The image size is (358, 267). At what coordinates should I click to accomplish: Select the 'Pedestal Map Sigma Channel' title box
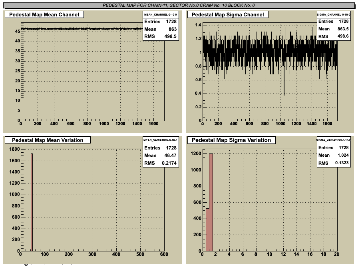pos(228,14)
